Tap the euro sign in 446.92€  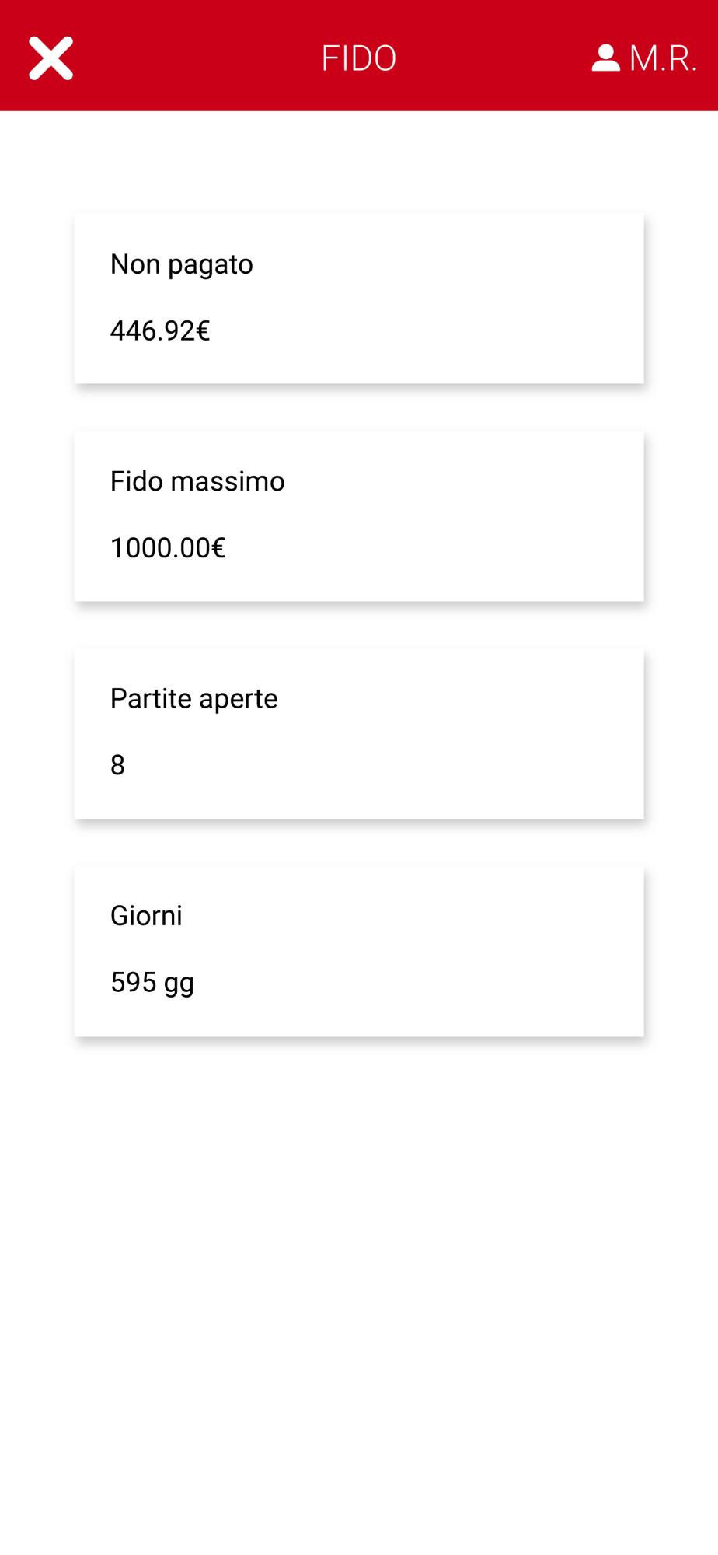coord(203,331)
